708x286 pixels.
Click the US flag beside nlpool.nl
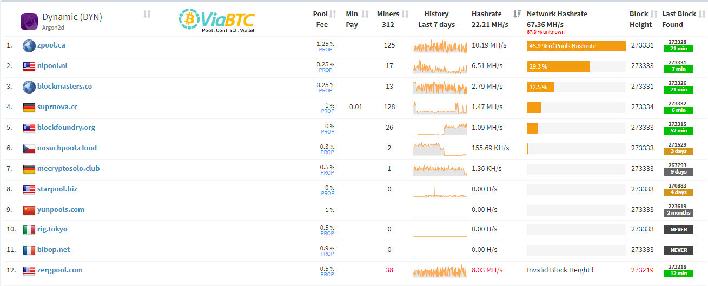29,66
